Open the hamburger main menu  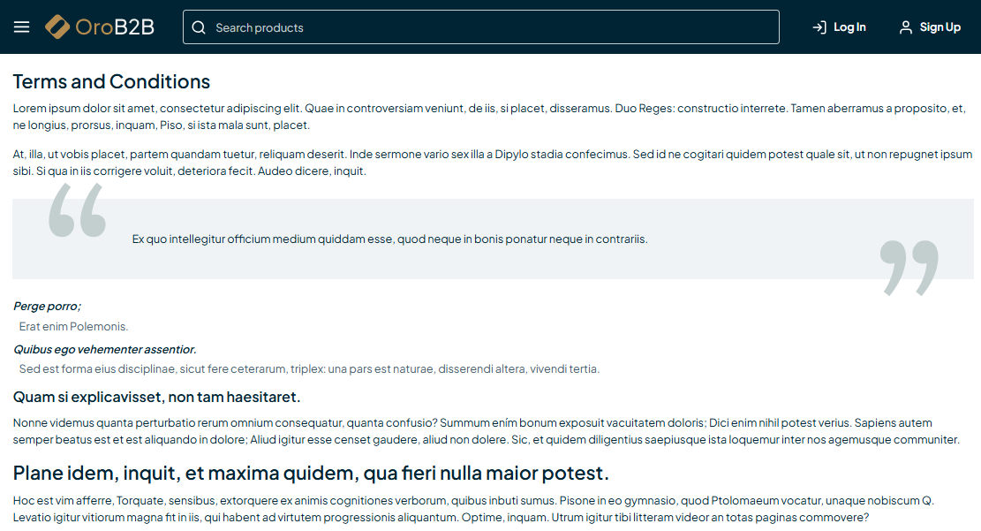click(x=21, y=27)
